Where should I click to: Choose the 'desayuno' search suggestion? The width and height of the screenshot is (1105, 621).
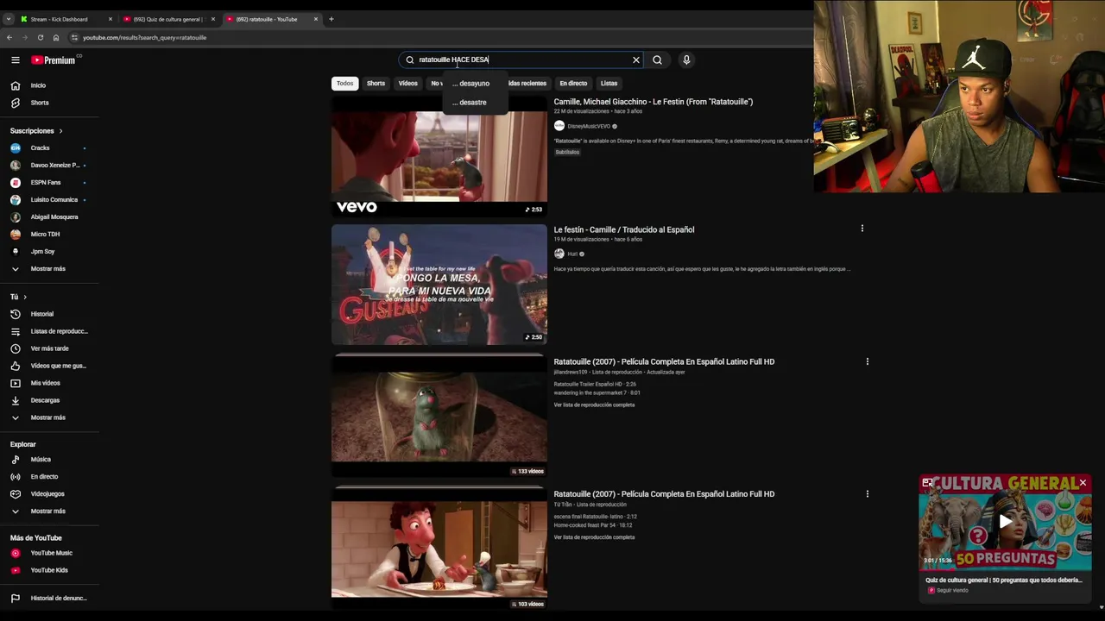click(474, 84)
